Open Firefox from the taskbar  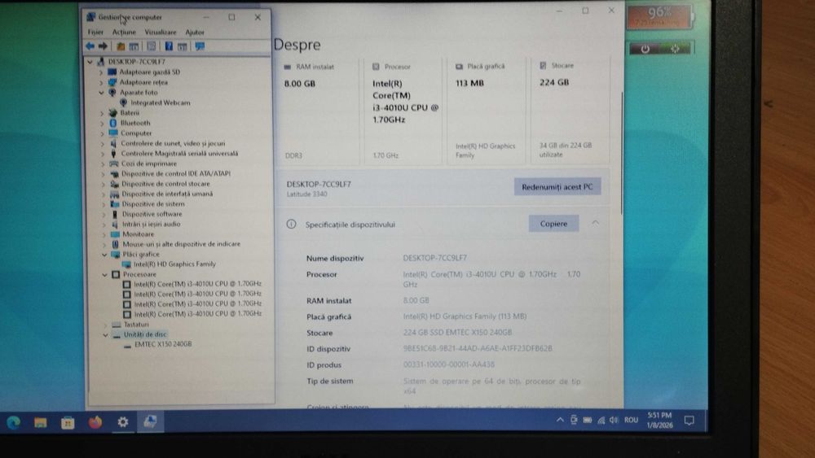95,422
